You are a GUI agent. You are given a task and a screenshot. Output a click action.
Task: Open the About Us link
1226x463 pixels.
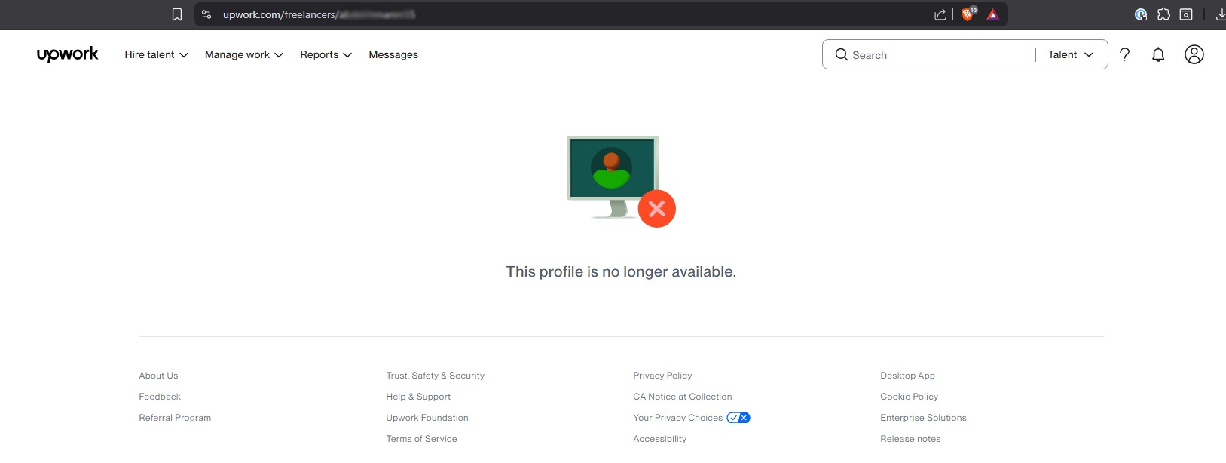(x=158, y=376)
